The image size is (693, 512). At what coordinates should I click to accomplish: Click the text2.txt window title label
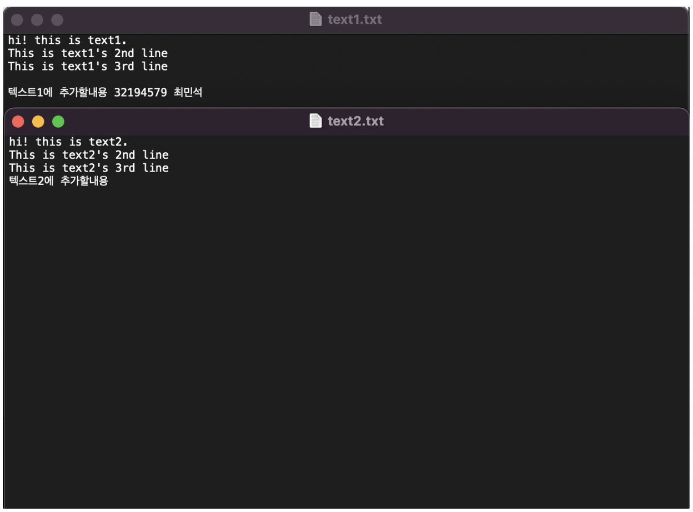[355, 121]
